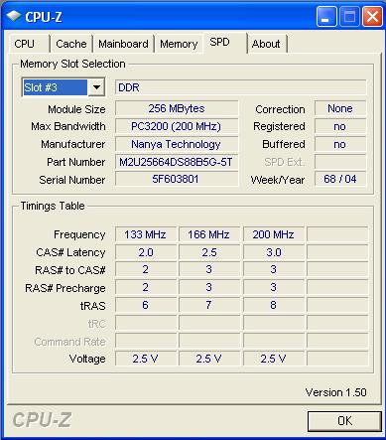Viewport: 386px width, 440px height.
Task: Click the Part Number label
Action: tap(76, 162)
